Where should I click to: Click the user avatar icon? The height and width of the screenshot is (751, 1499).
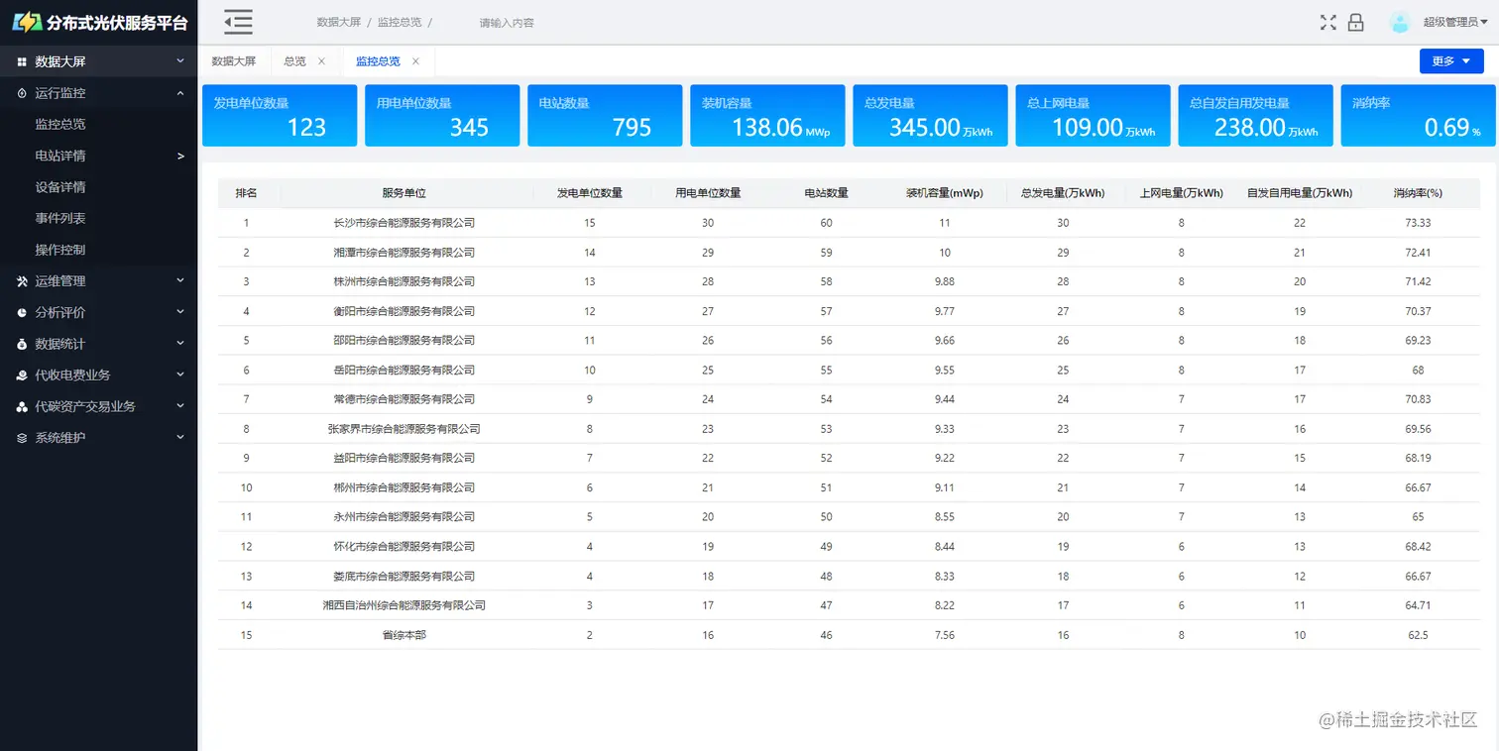[1400, 23]
